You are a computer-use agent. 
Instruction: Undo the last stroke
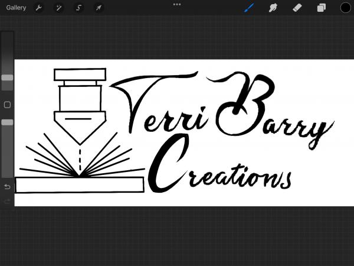click(x=7, y=187)
